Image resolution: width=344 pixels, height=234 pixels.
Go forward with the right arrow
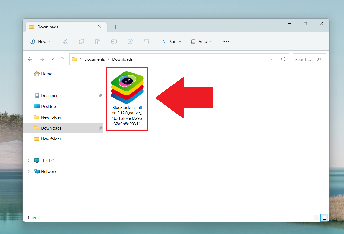coord(42,59)
